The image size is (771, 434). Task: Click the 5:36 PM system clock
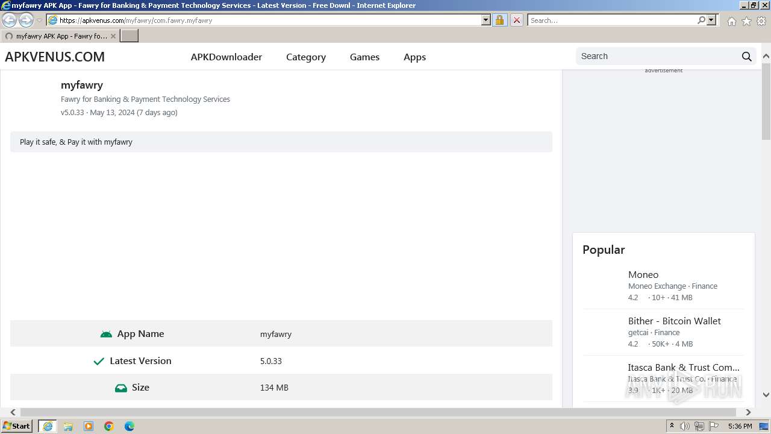click(740, 426)
